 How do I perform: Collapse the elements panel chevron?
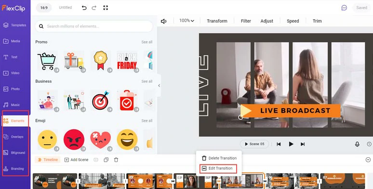tap(159, 86)
